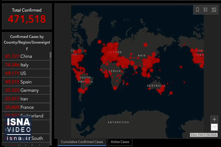Select US row with 69,171 cases
Screen dimensions: 221x147
click(x=26, y=73)
